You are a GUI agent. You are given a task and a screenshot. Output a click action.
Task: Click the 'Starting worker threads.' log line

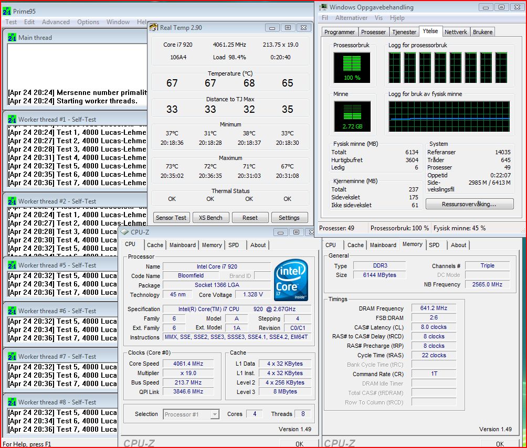point(97,101)
